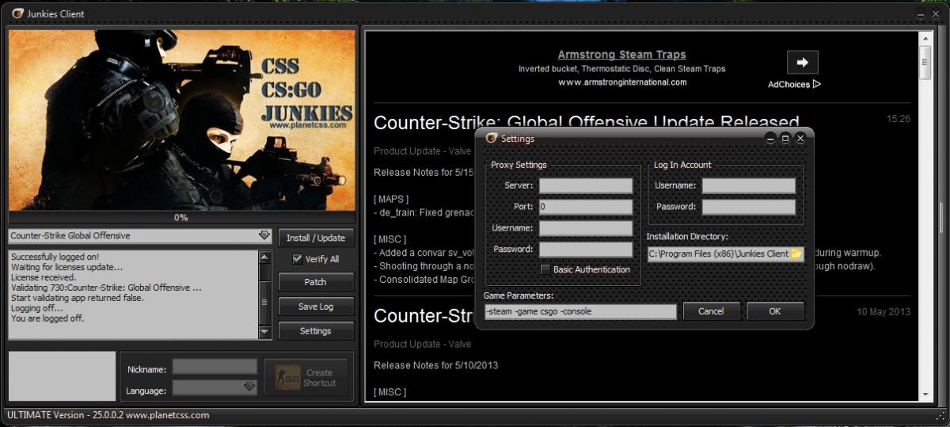
Task: Close the Settings dialog
Action: 800,138
